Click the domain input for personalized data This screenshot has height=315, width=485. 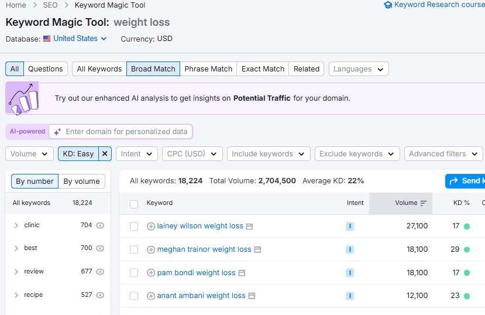click(x=126, y=132)
